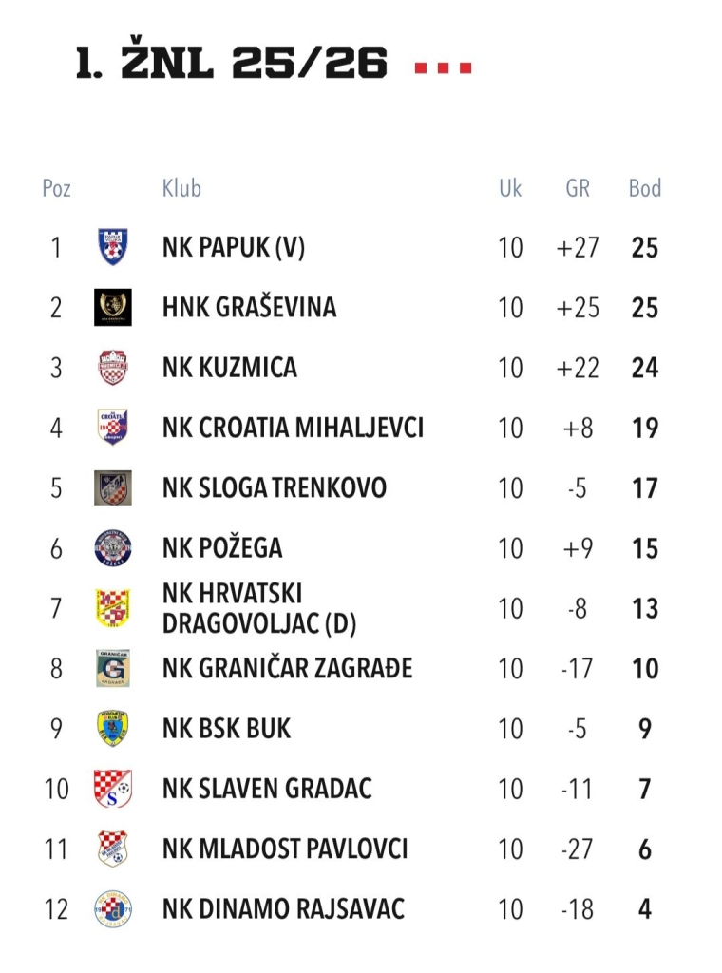Image resolution: width=722 pixels, height=973 pixels.
Task: Click the NK Požega club badge
Action: [x=113, y=548]
